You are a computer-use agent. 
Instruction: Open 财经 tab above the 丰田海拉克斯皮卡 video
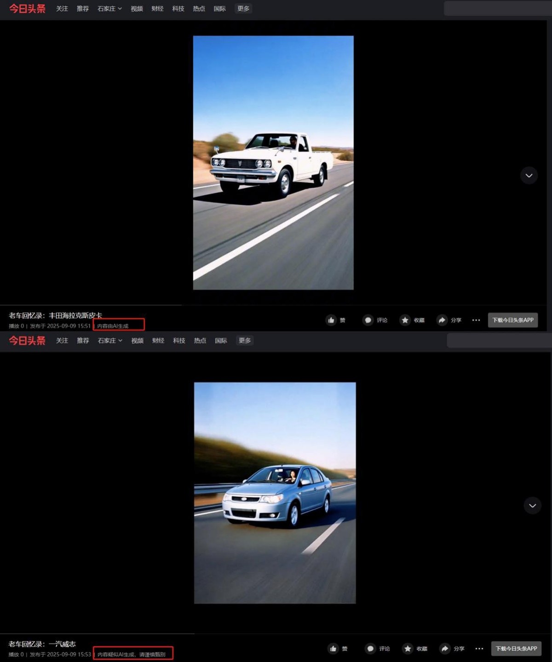(x=157, y=9)
